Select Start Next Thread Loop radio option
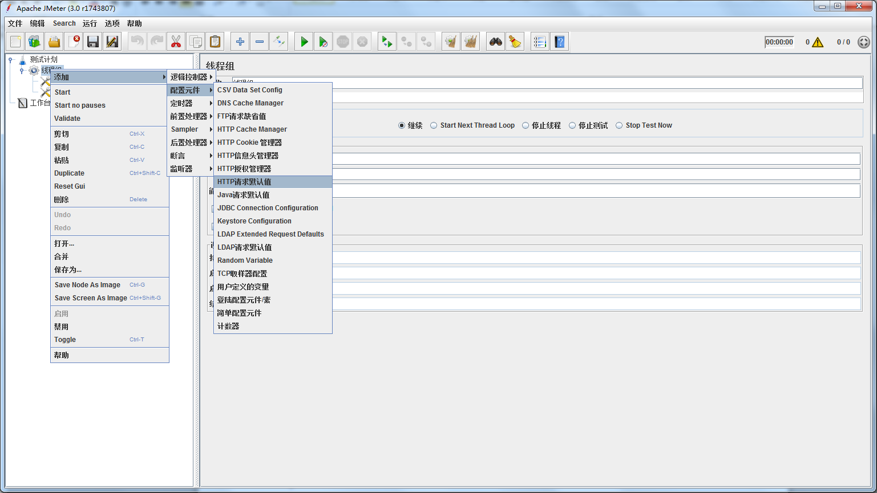877x493 pixels. pyautogui.click(x=434, y=125)
